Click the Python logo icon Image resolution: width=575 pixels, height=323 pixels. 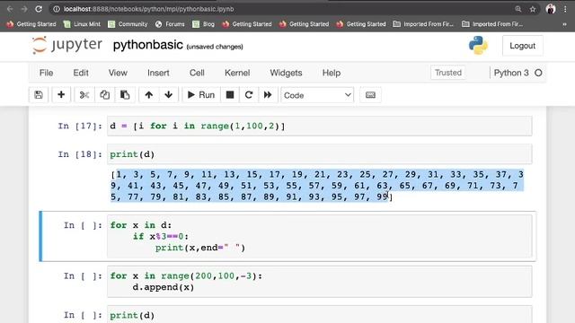pyautogui.click(x=478, y=46)
